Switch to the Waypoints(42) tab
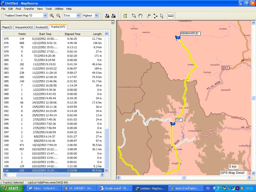Screen dimensions: 256x192 [24, 27]
